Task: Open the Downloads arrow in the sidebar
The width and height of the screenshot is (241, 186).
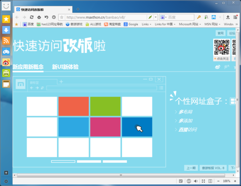Action: [x=6, y=30]
